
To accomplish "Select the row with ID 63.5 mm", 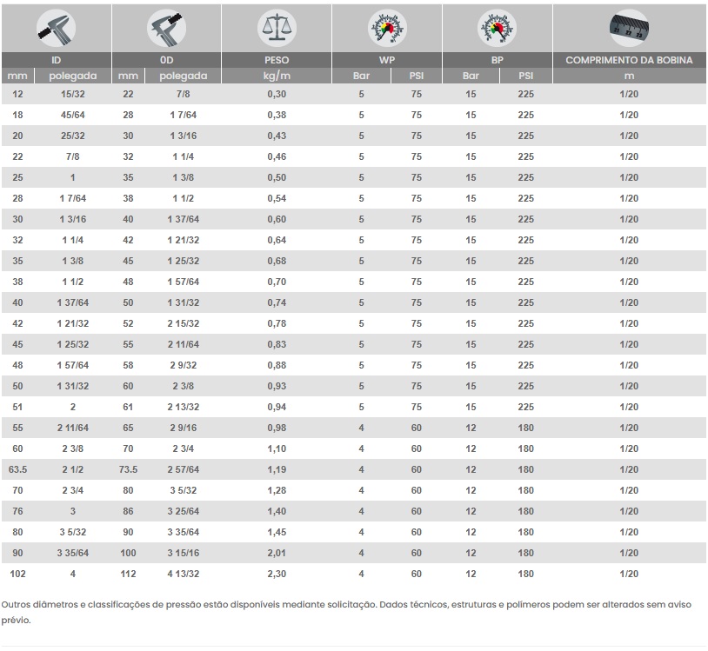I will coord(353,469).
